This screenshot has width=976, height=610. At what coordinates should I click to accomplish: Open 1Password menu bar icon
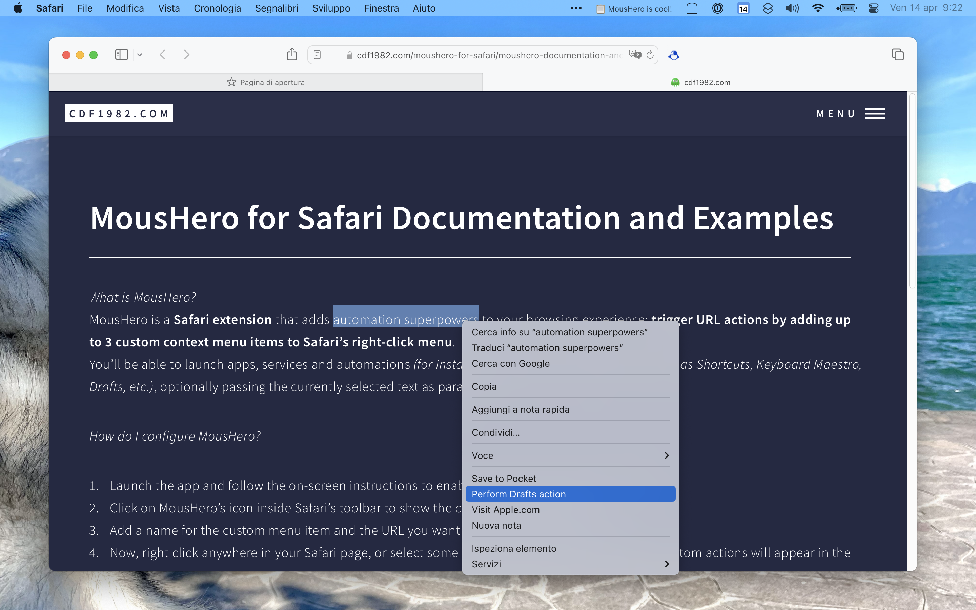pos(717,8)
